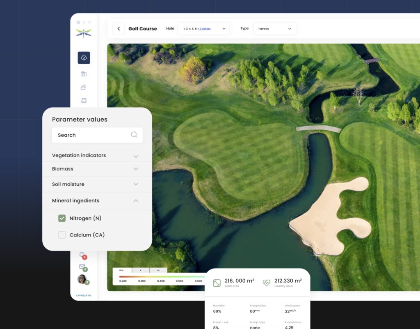Viewport: 420px width, 329px height.
Task: Open the mail messages icon
Action: coord(82,267)
